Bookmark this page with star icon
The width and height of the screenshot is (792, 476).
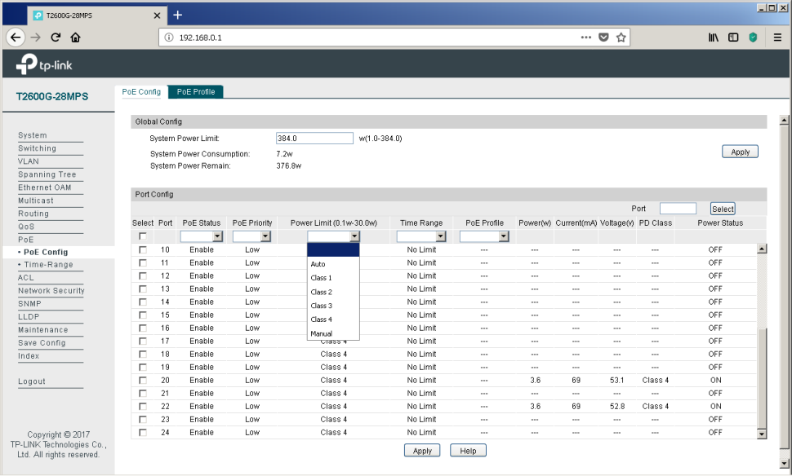(621, 37)
